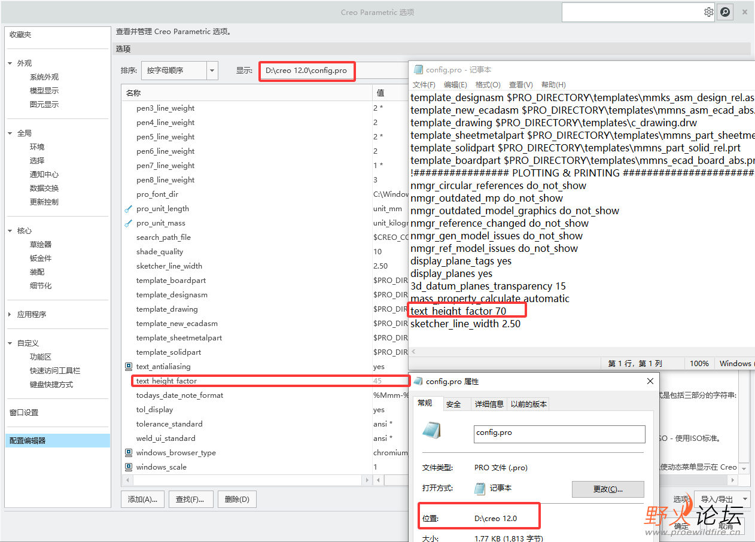Open Notepad 格式(O) menu
755x542 pixels.
click(488, 85)
